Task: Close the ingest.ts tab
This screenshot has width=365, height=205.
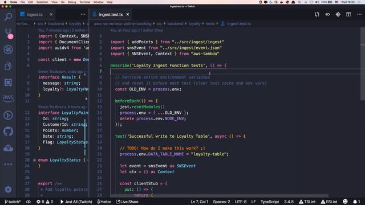Action: tap(51, 14)
